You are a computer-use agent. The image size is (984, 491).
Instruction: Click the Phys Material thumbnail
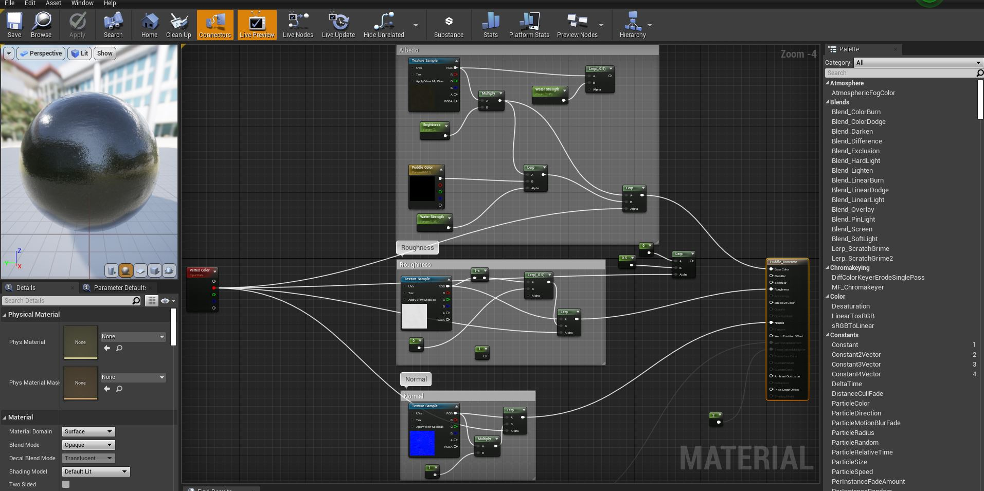(80, 342)
